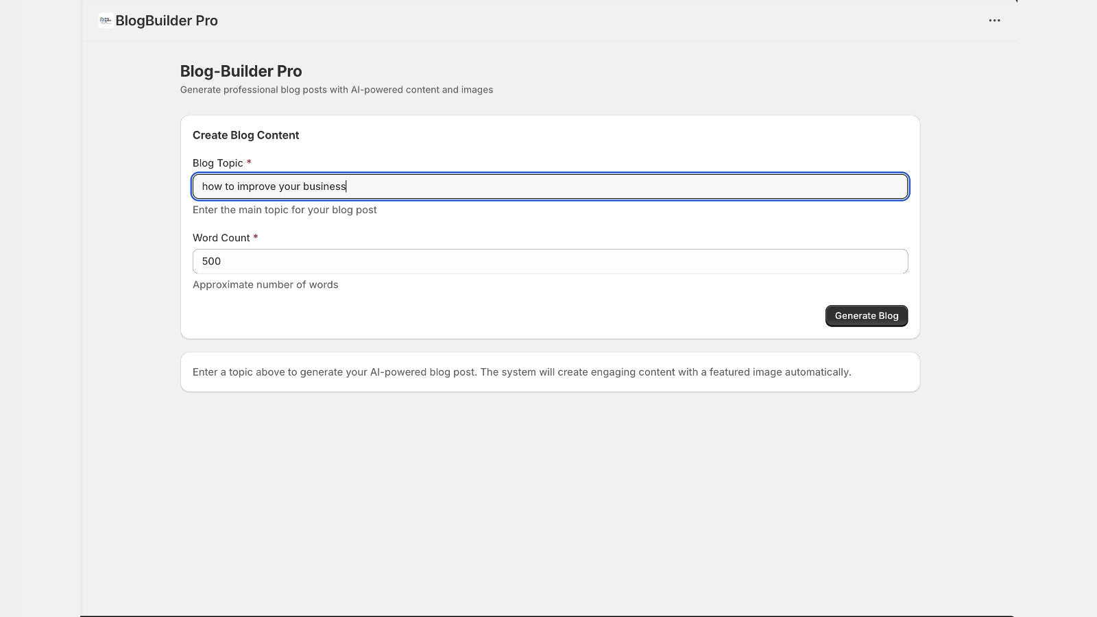Image resolution: width=1097 pixels, height=617 pixels.
Task: Select the "Blog-Builder Pro" page heading
Action: (241, 71)
